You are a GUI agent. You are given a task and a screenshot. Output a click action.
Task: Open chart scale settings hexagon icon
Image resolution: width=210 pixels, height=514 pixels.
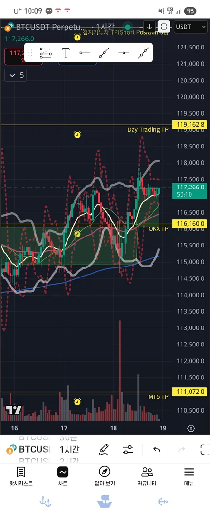point(191,428)
